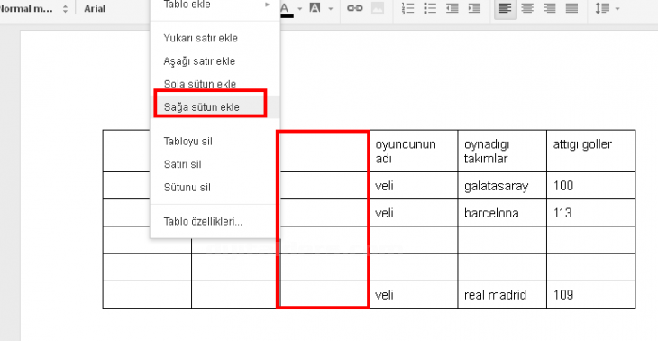Align text to the right
This screenshot has height=341, width=658.
click(x=550, y=8)
